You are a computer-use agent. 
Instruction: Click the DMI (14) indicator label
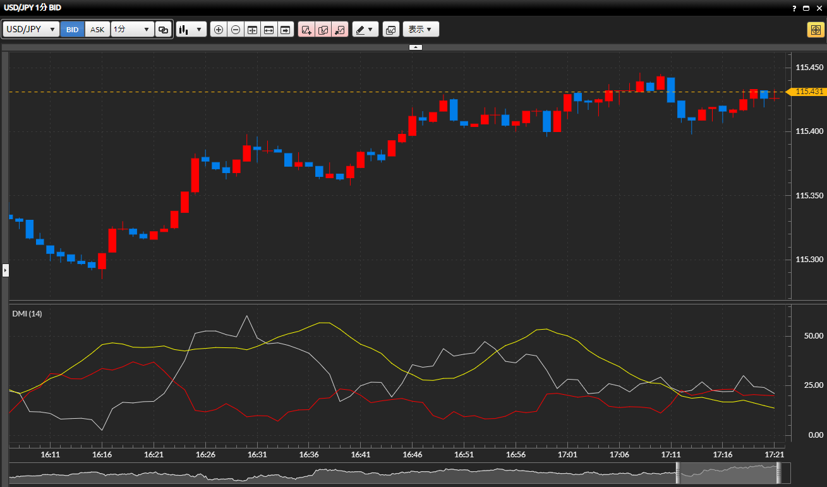click(27, 314)
